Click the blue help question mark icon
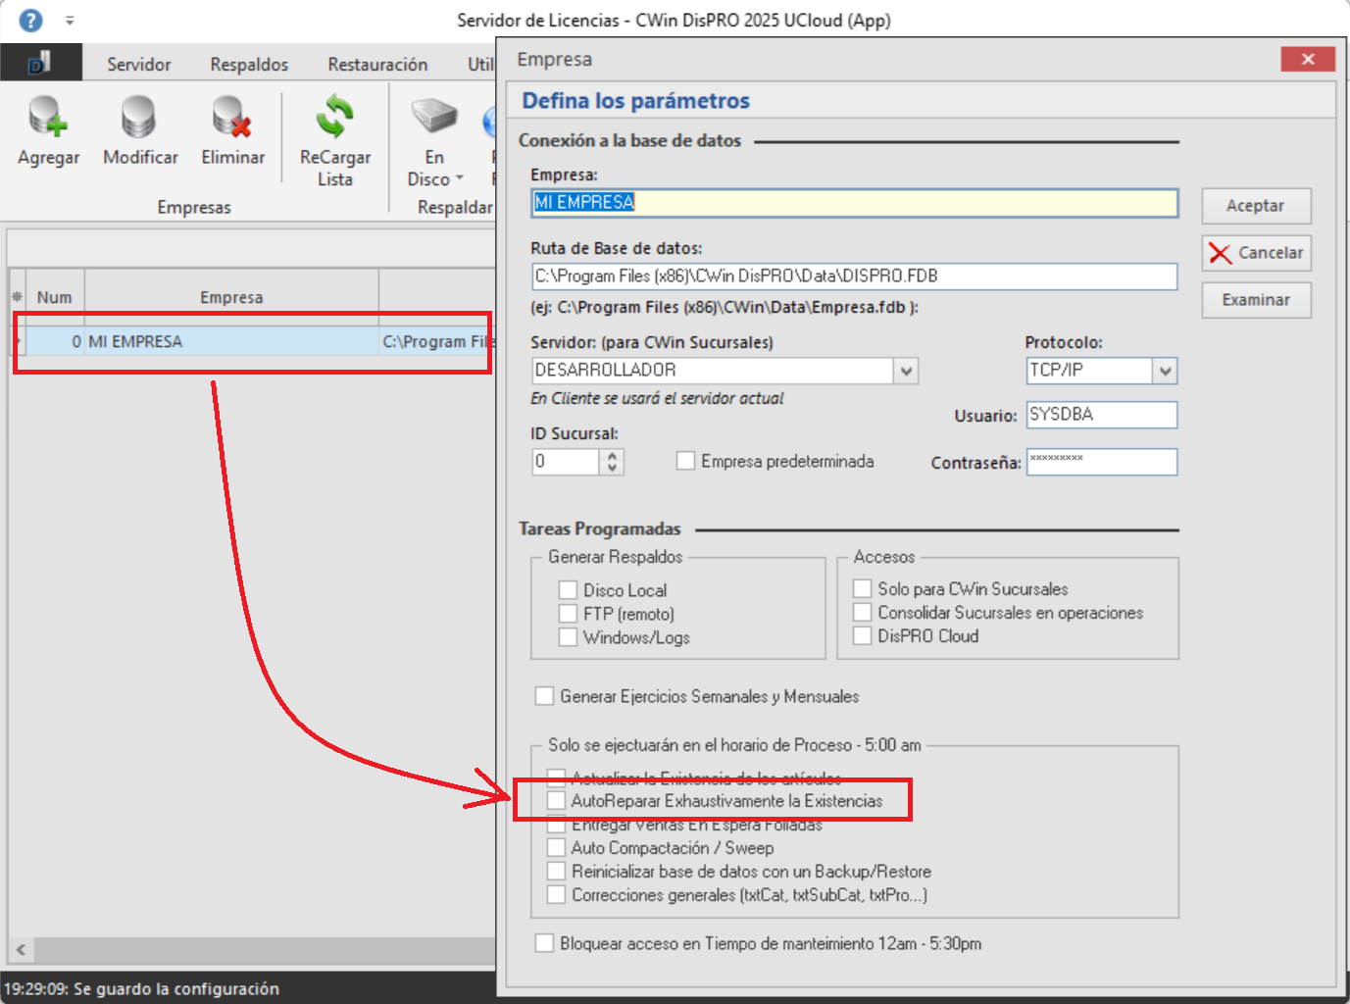 (31, 20)
